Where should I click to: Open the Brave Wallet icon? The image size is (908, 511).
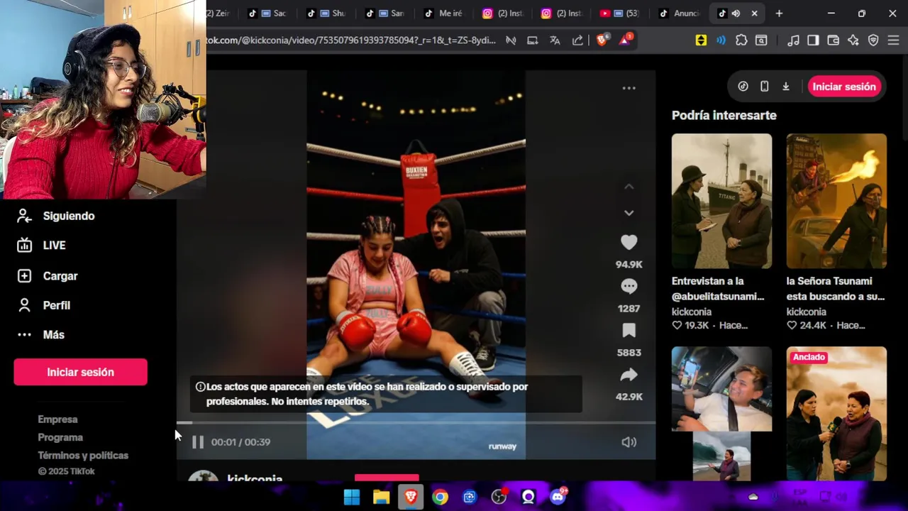click(834, 40)
